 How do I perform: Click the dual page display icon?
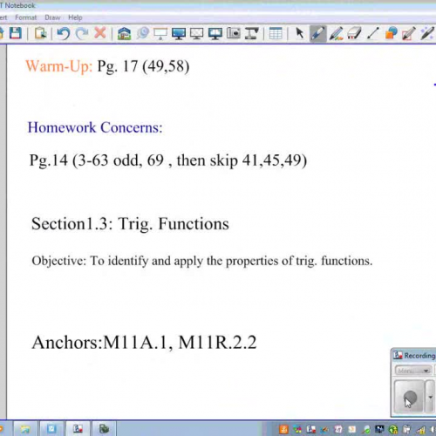[x=215, y=33]
